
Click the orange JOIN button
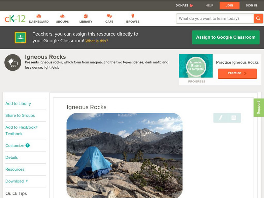point(229,6)
